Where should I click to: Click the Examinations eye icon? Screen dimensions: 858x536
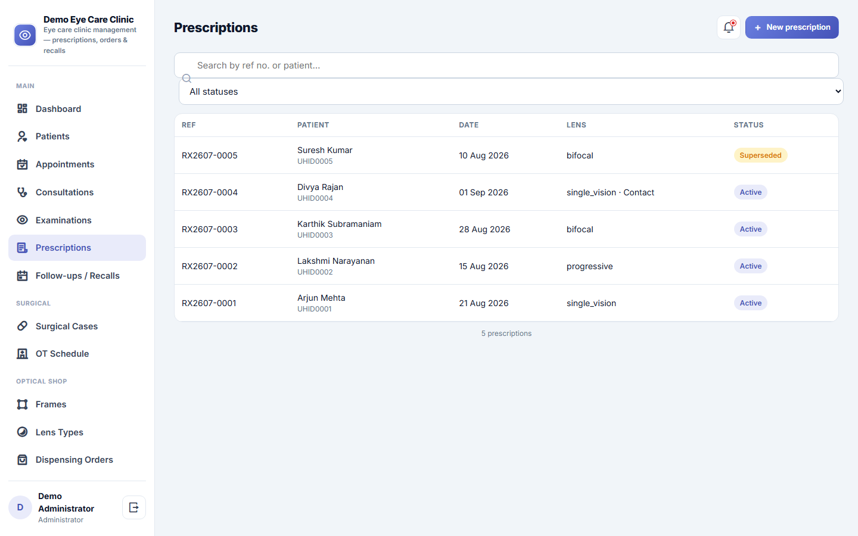click(x=23, y=220)
